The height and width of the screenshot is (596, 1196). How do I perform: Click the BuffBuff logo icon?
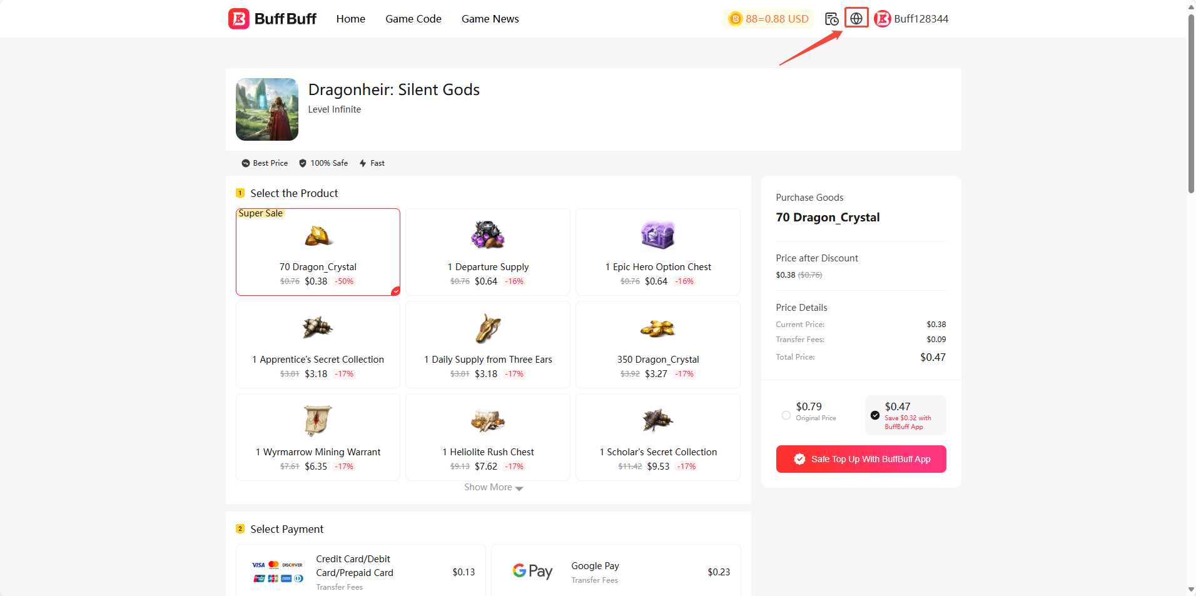239,19
